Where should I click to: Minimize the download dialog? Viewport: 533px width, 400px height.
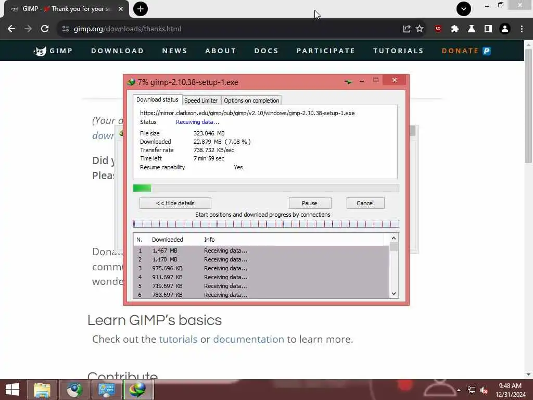(x=362, y=81)
